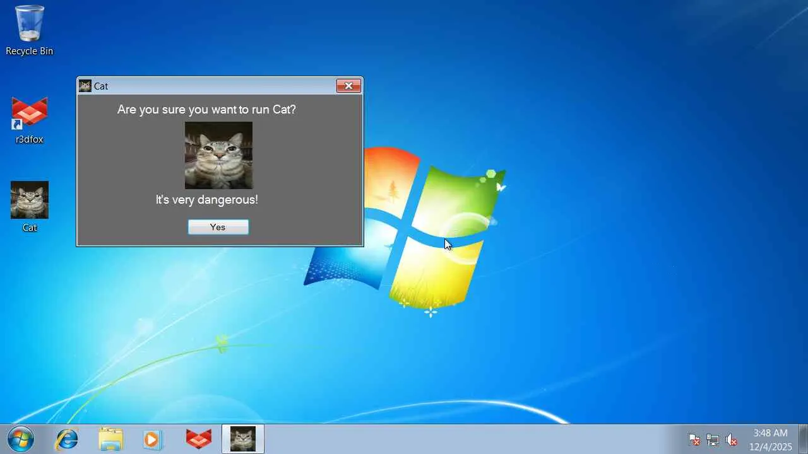
Task: Click the Show desktop button beside the clock
Action: click(x=803, y=439)
